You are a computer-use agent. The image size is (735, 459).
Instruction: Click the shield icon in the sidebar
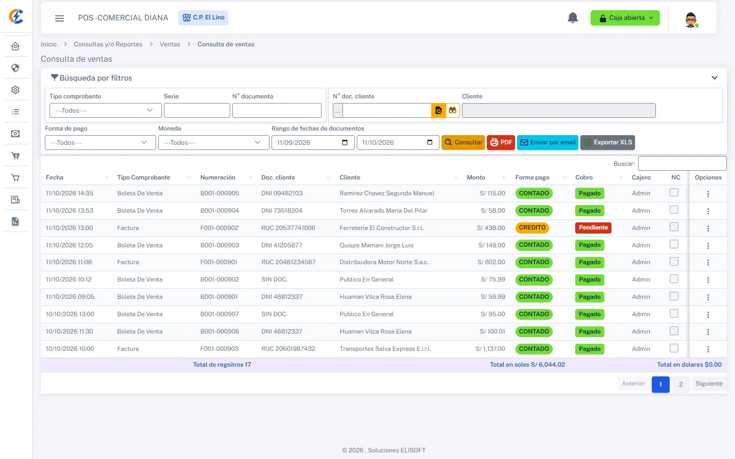pyautogui.click(x=15, y=68)
